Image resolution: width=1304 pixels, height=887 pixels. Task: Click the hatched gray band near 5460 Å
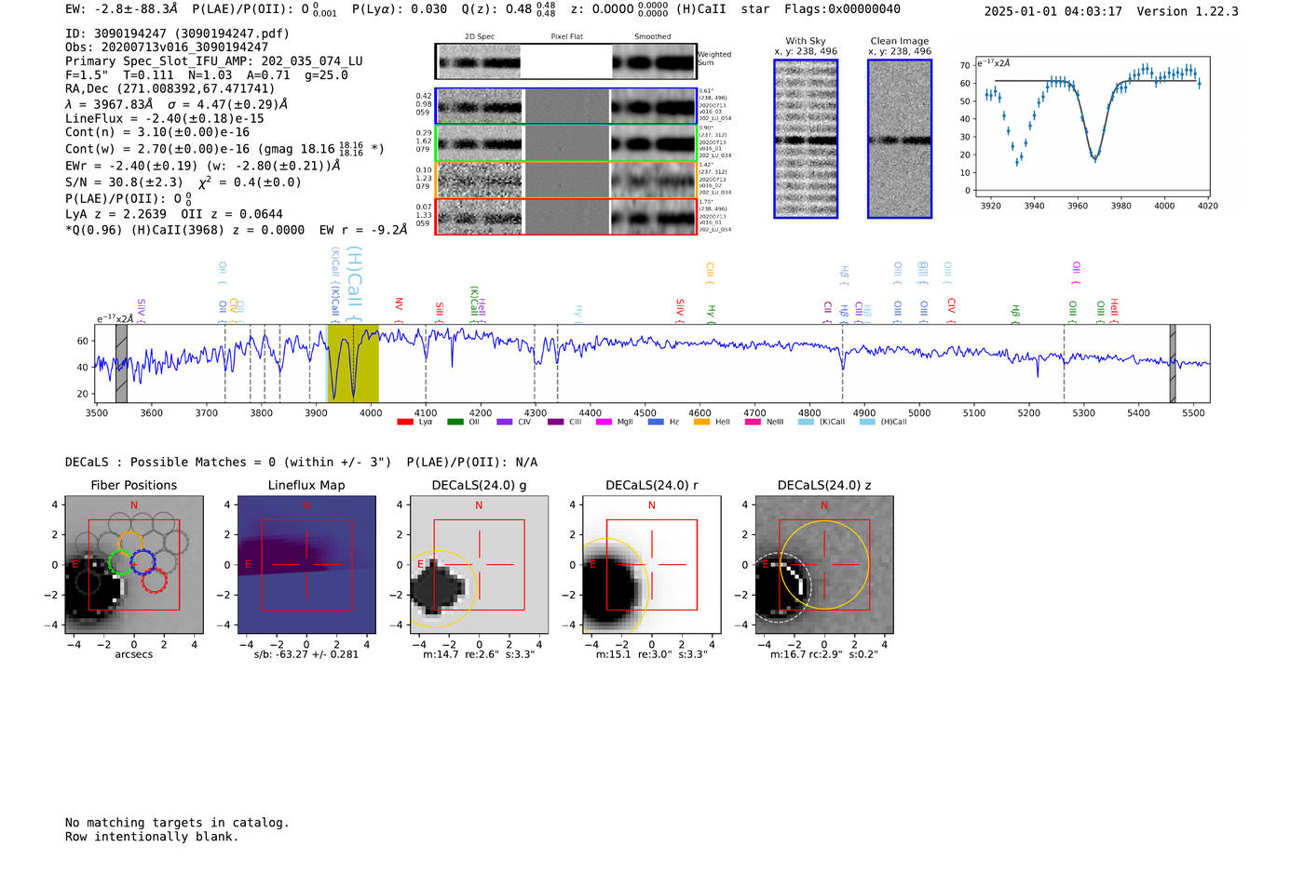[x=1172, y=363]
